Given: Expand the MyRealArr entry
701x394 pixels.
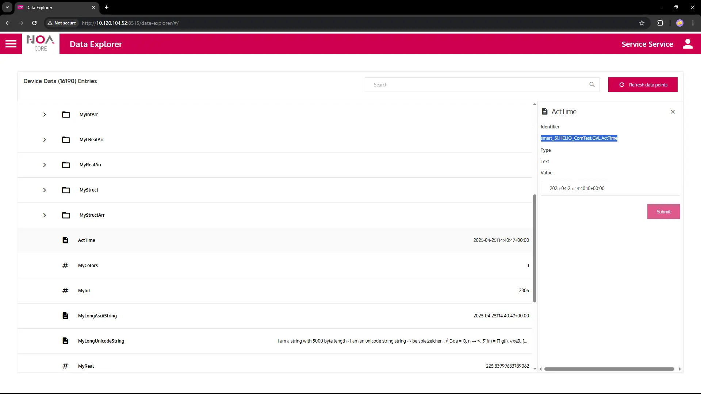Looking at the screenshot, I should pyautogui.click(x=45, y=165).
